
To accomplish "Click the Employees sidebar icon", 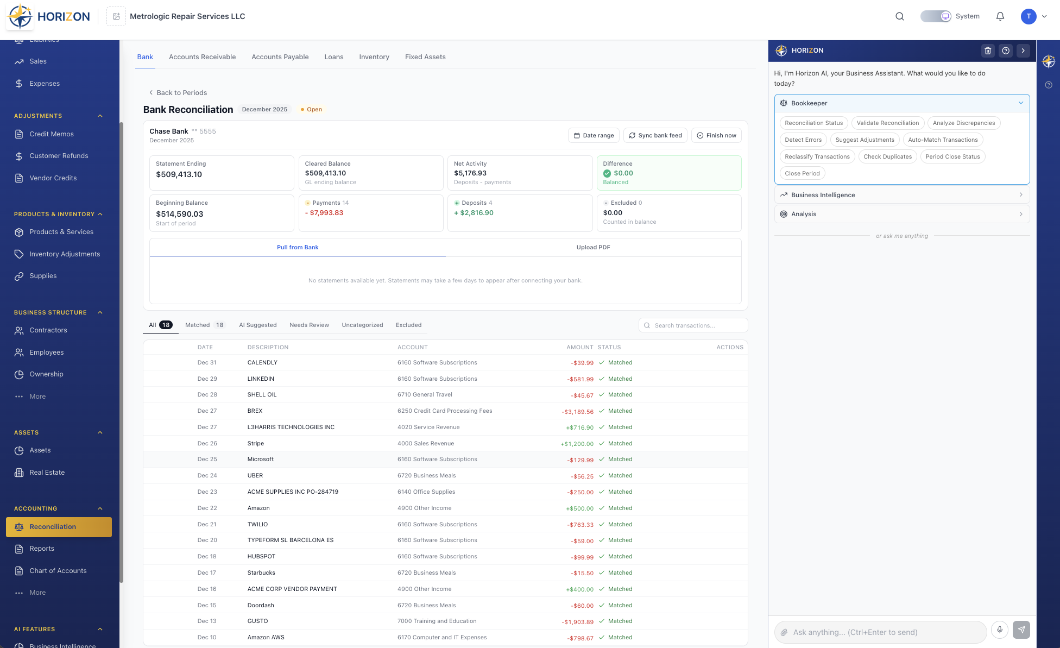I will 18,352.
